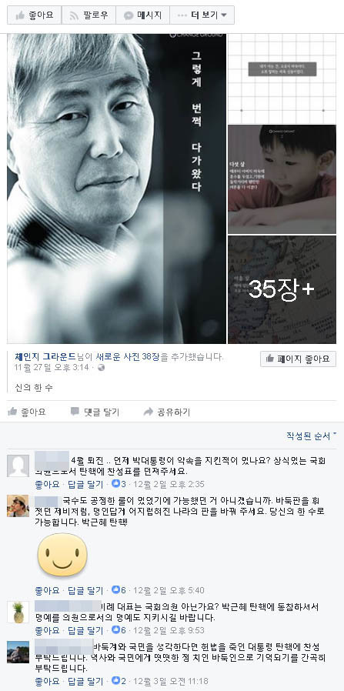Viewport: 344px width, 691px height.
Task: Like the last comment dated 12월 3일
Action: pos(47,680)
